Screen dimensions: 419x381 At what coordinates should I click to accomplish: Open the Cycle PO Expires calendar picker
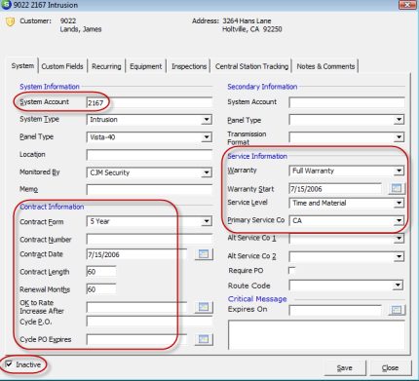(x=204, y=339)
